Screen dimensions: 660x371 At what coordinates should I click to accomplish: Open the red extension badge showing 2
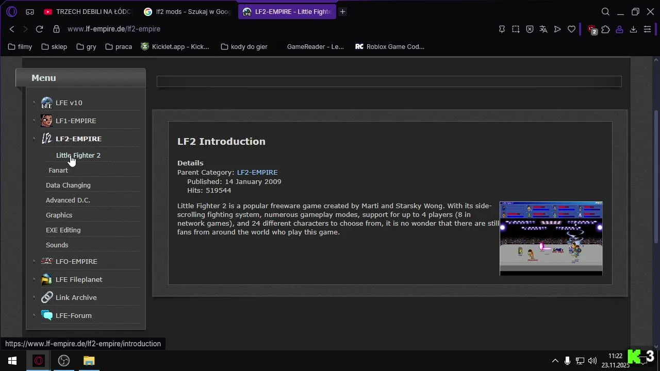[x=592, y=29]
